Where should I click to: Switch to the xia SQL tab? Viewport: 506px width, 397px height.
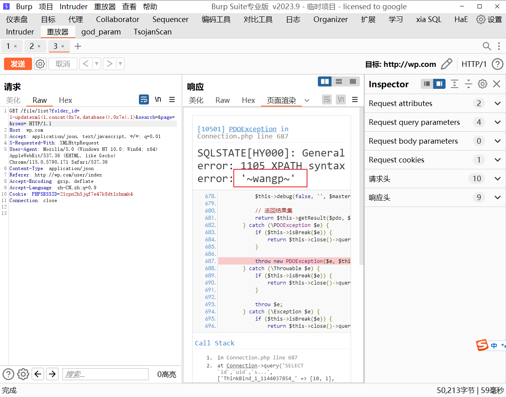coord(429,19)
